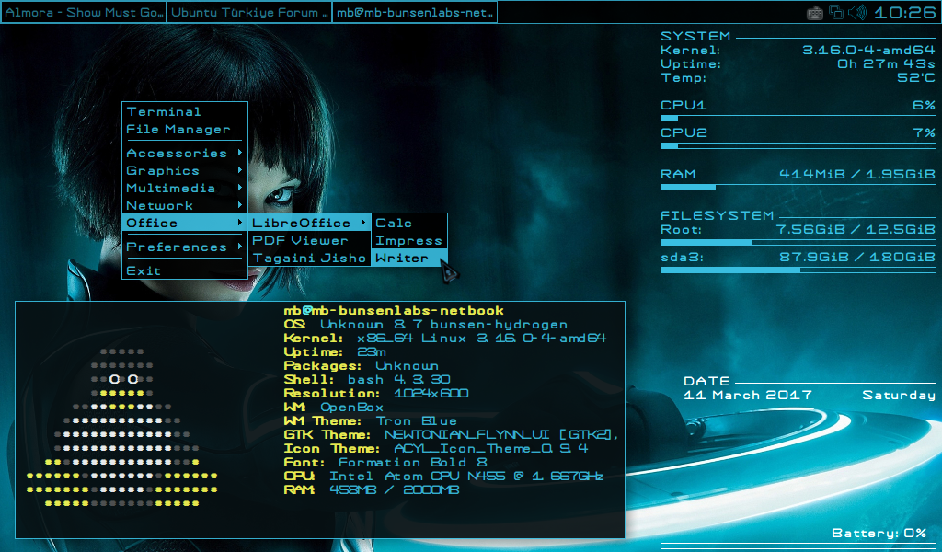Choose Exit in the root menu
Viewport: 942px width, 552px height.
click(x=185, y=270)
